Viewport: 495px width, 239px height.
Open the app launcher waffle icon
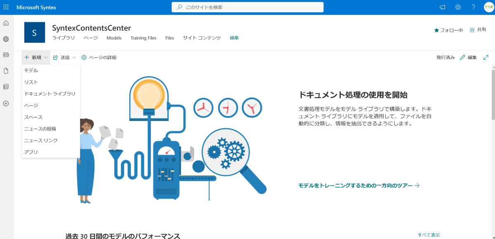tap(6, 7)
